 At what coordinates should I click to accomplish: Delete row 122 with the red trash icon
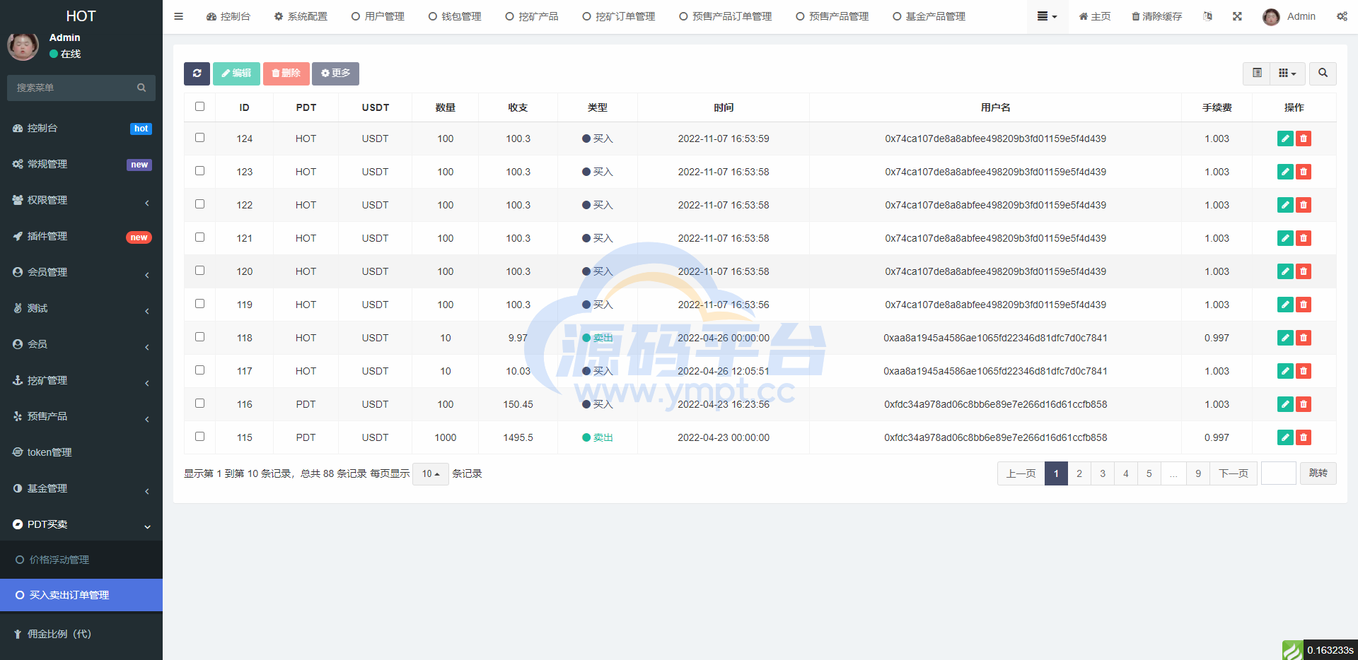[x=1304, y=205]
